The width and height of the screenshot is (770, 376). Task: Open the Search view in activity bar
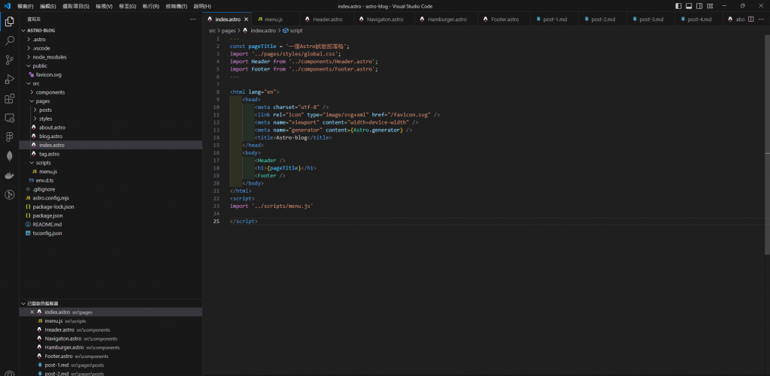(x=10, y=41)
